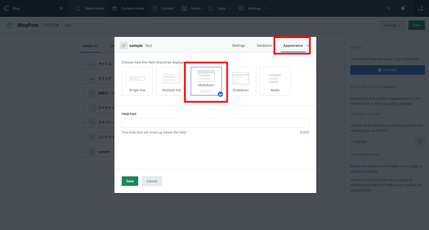Focus the Help text input field
The height and width of the screenshot is (230, 429).
point(215,123)
